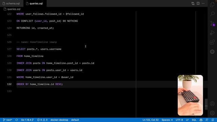
Task: Click the next* git branch indicator
Action: [x=7, y=120]
